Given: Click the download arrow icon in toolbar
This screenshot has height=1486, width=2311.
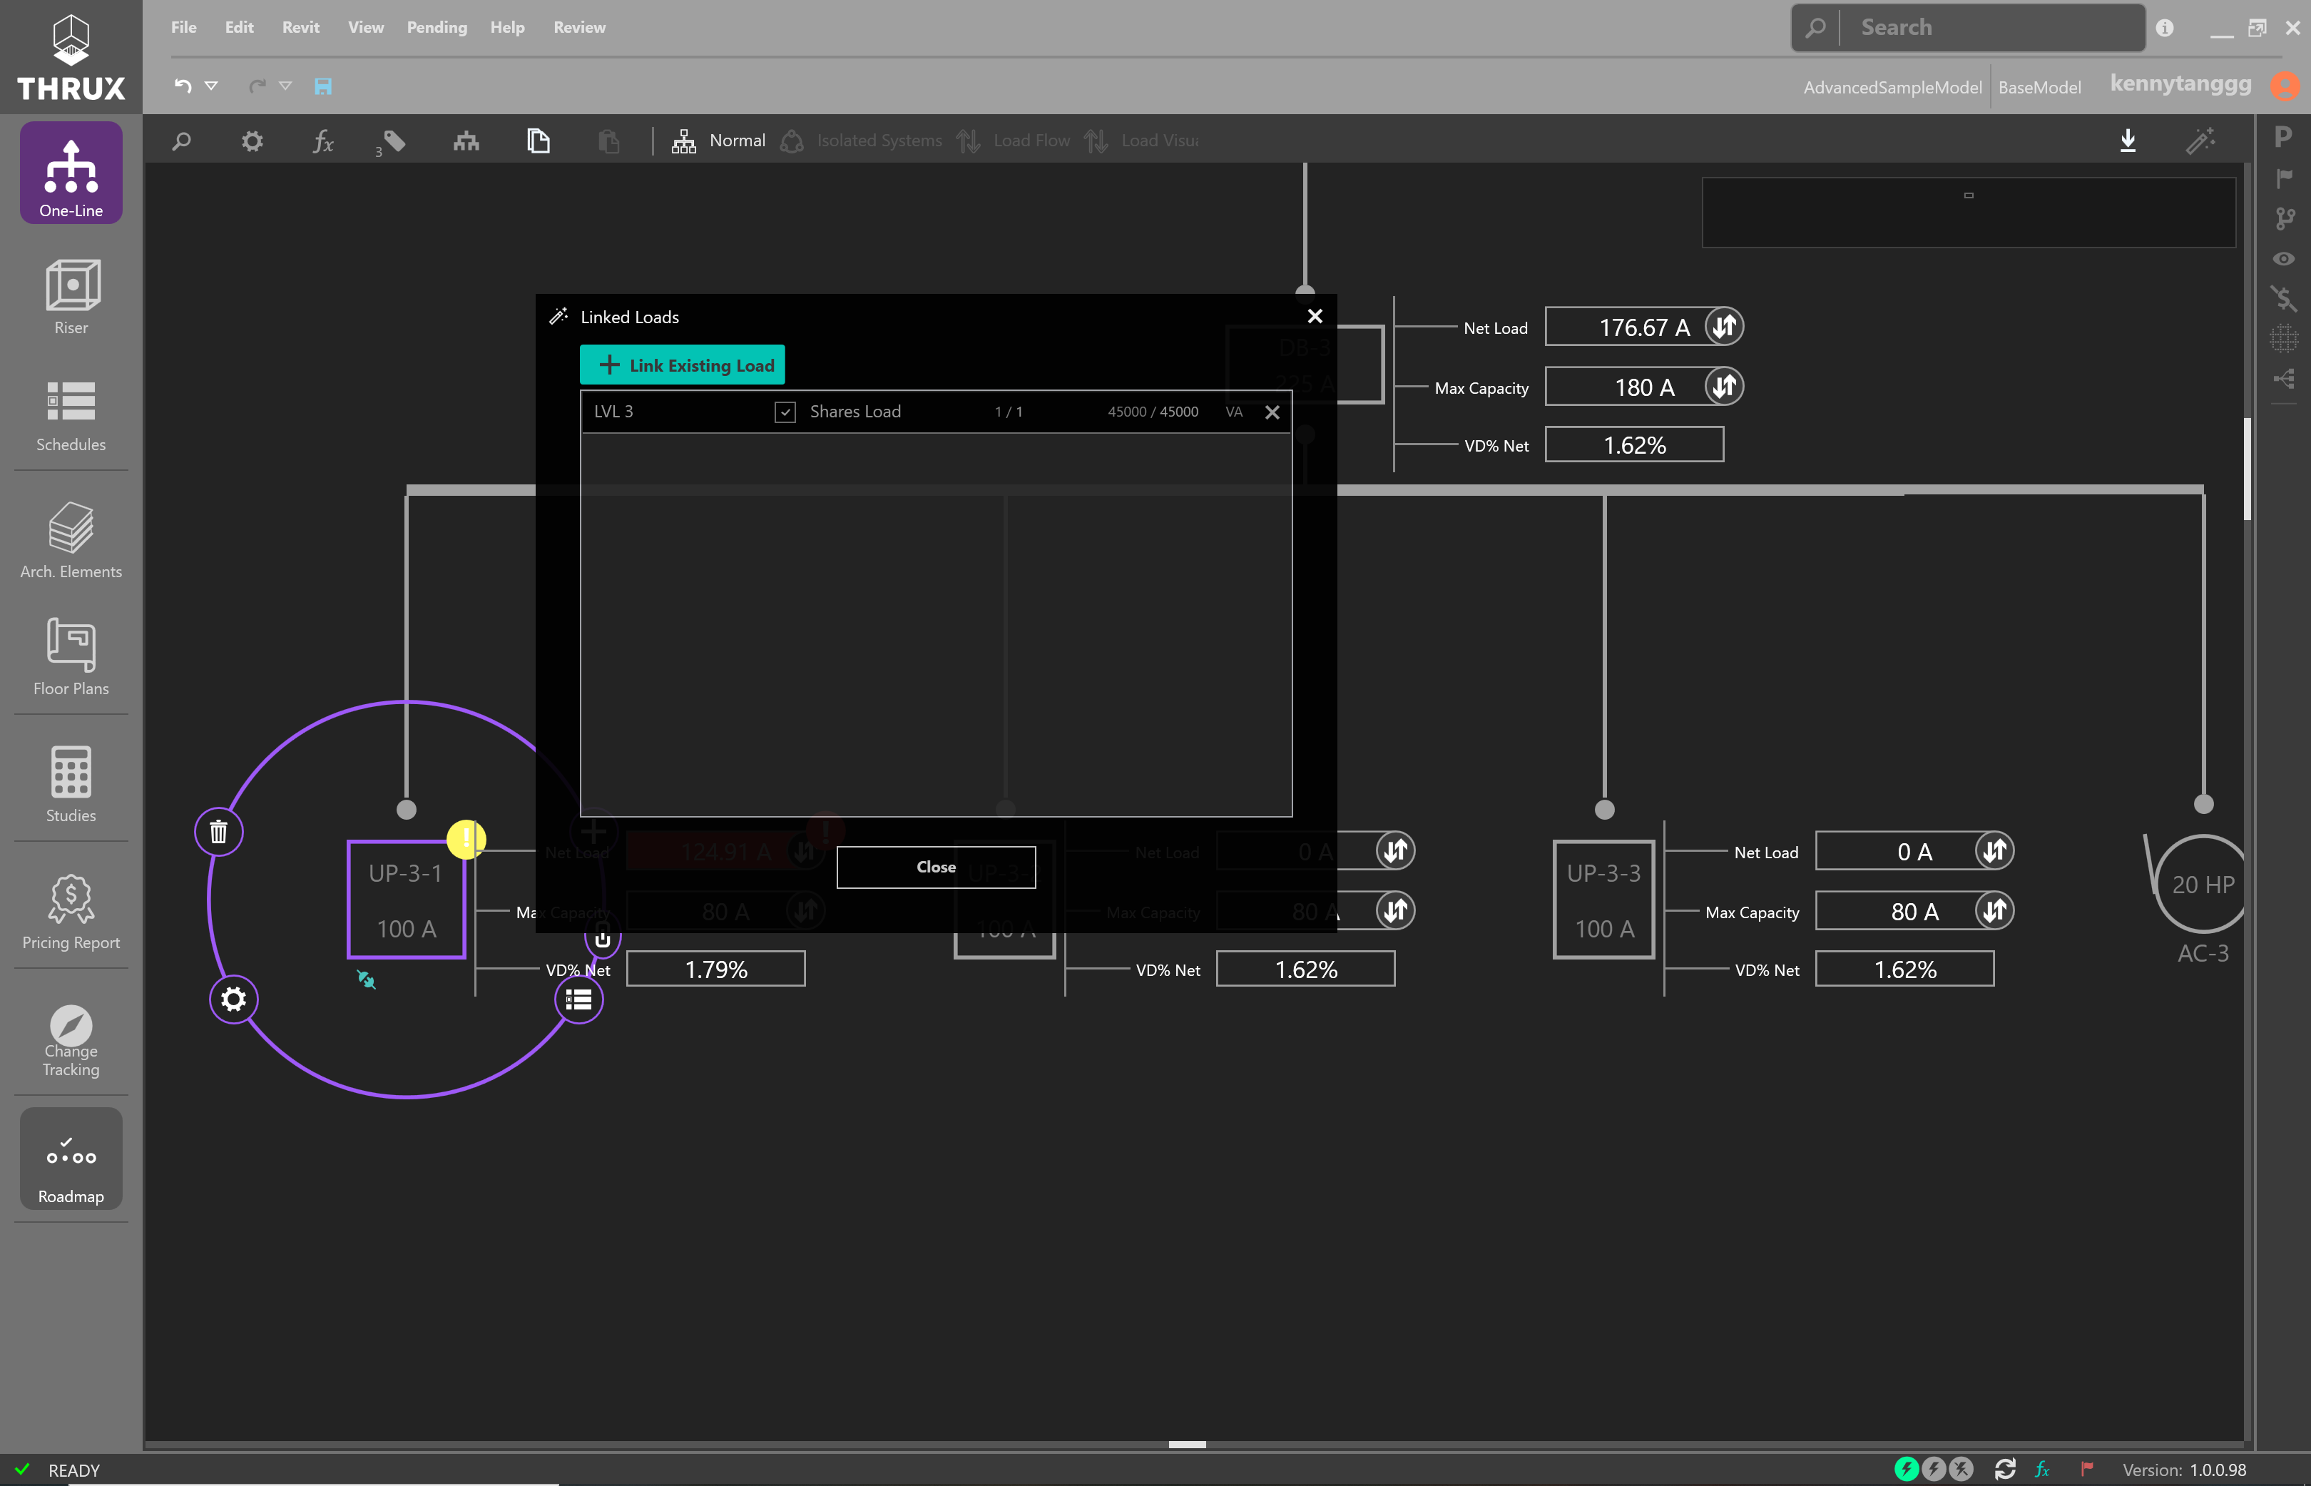Looking at the screenshot, I should 2128,141.
